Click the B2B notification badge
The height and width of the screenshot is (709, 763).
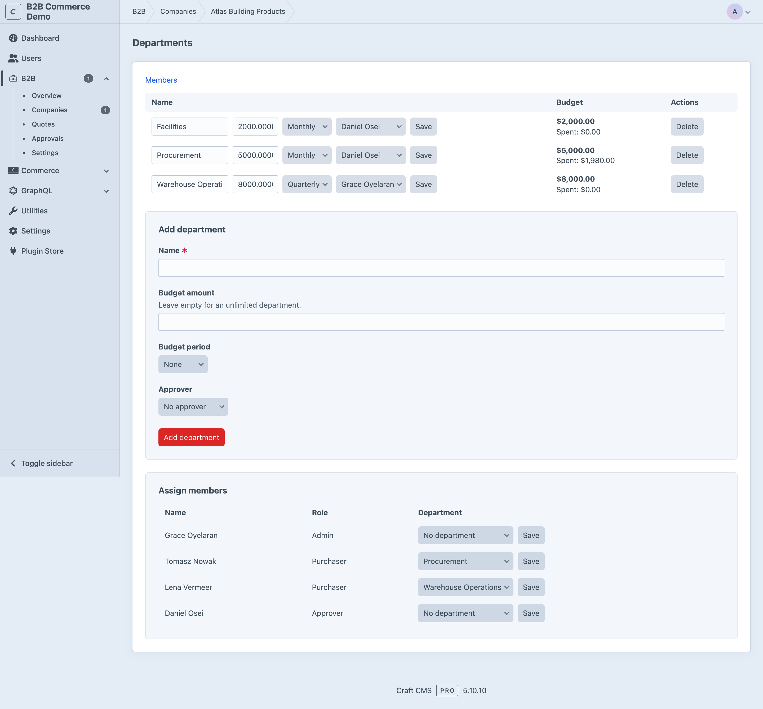click(x=88, y=79)
